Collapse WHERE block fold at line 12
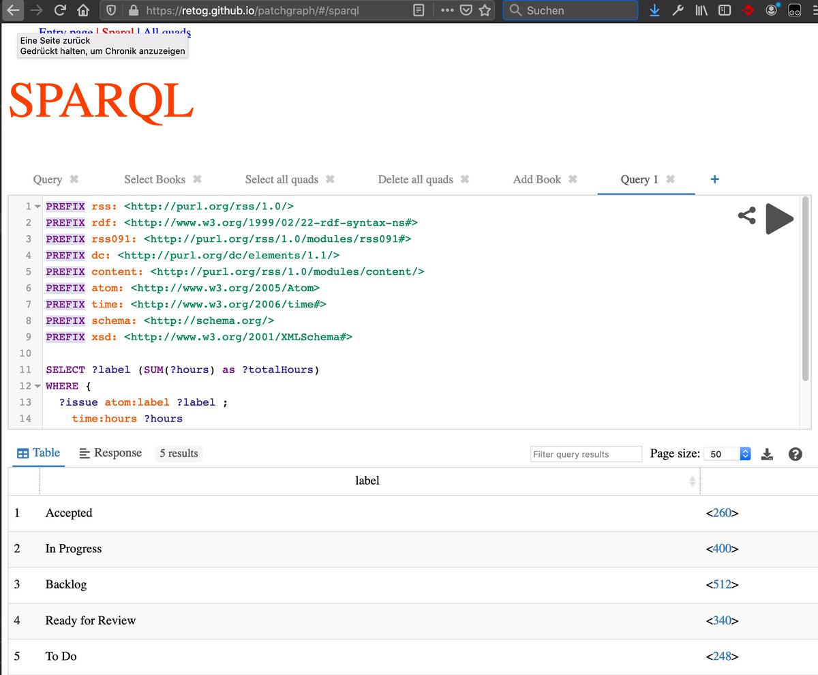The width and height of the screenshot is (818, 675). [37, 386]
